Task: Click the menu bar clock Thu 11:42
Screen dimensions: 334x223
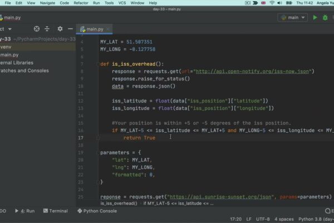Action: coord(304,3)
